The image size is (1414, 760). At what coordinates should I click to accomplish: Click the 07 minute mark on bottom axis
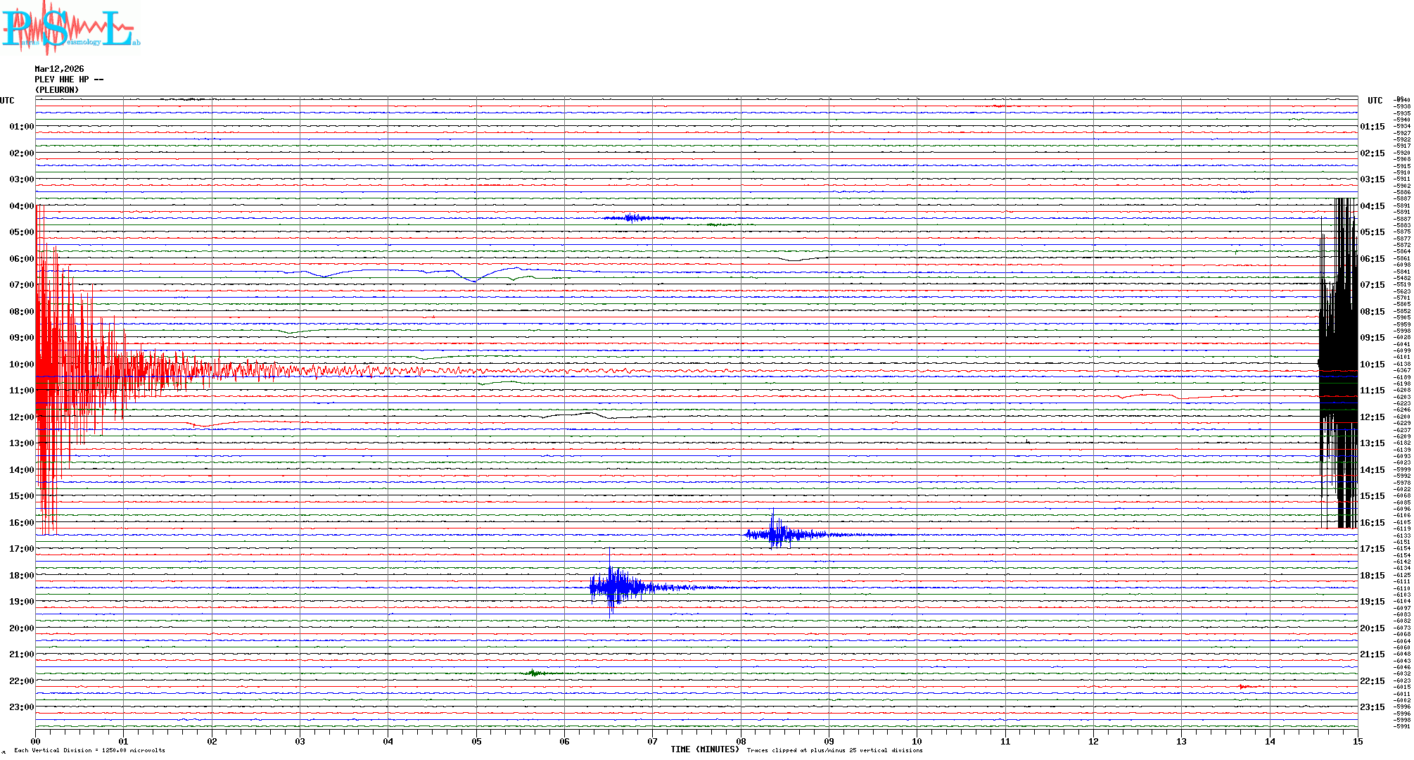coord(652,741)
